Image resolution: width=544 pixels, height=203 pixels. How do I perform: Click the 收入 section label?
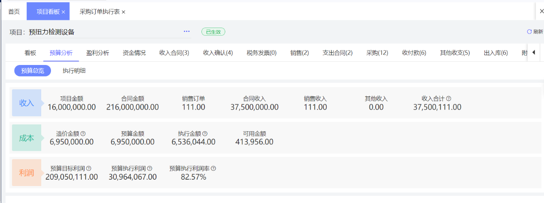click(26, 103)
